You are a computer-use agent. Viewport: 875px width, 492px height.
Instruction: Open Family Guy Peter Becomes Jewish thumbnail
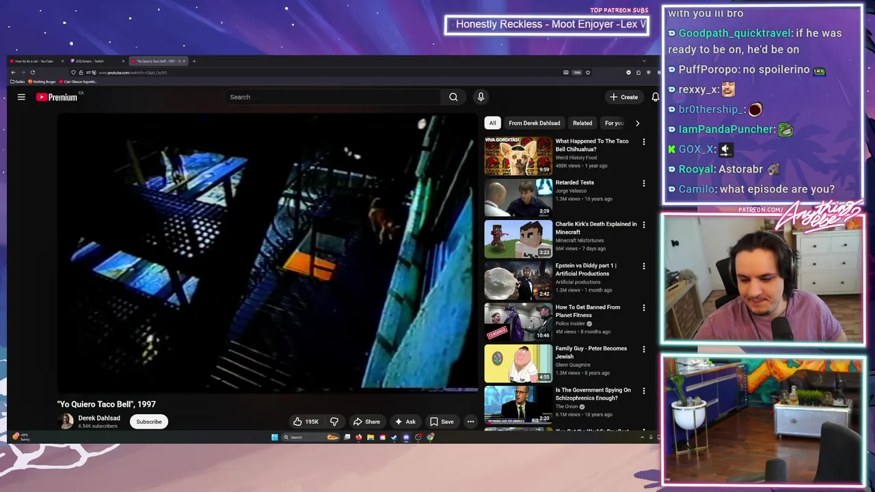click(x=518, y=364)
